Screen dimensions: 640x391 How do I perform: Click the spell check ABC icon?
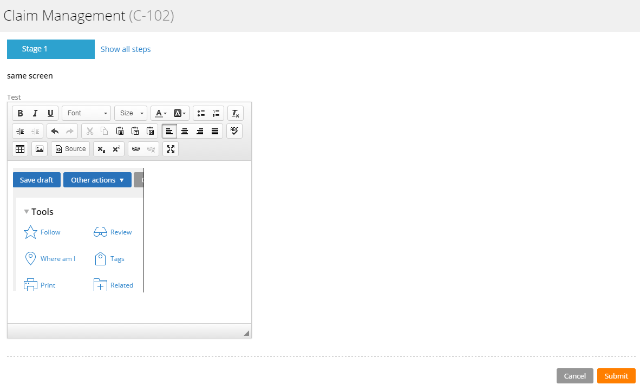pos(234,131)
